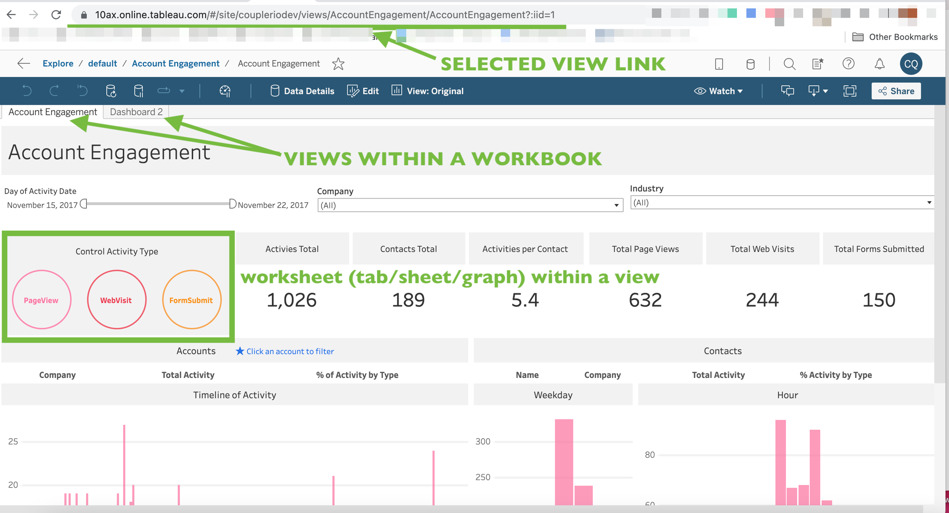
Task: Click the CQ user avatar
Action: pos(911,64)
